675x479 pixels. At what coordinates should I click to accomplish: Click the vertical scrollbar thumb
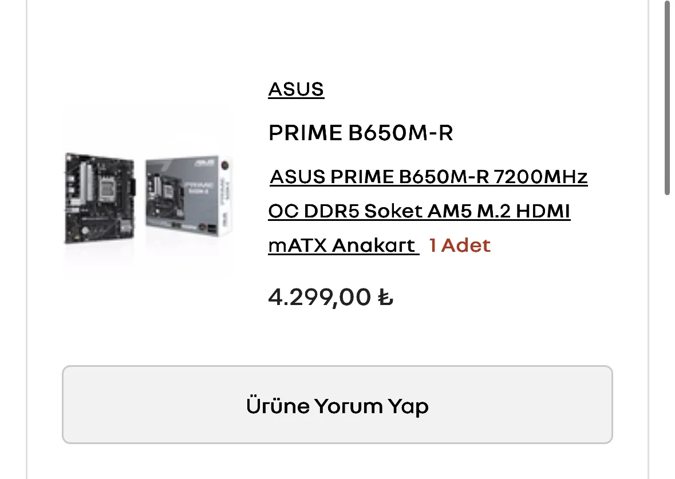click(x=667, y=97)
